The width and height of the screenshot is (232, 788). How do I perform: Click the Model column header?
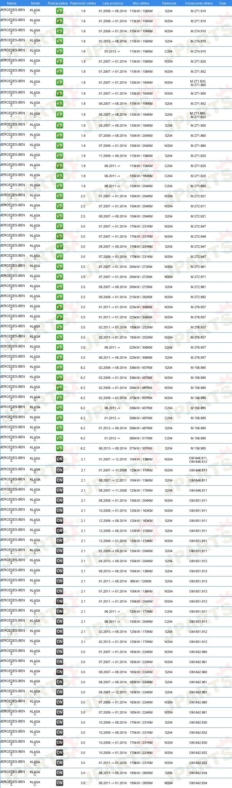(x=36, y=3)
